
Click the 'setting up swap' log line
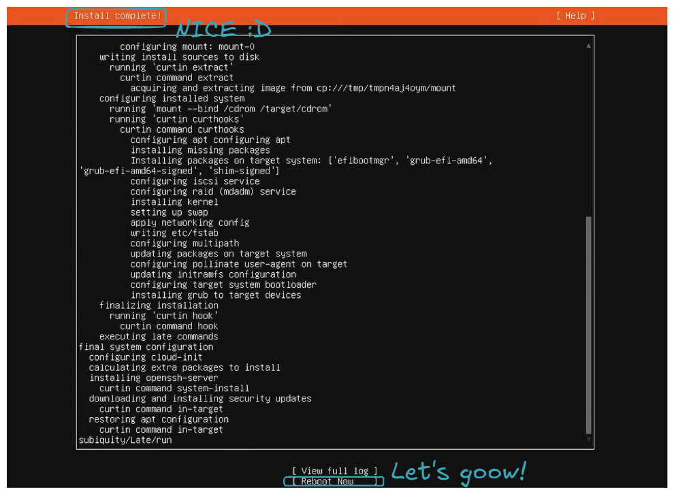[x=170, y=212]
